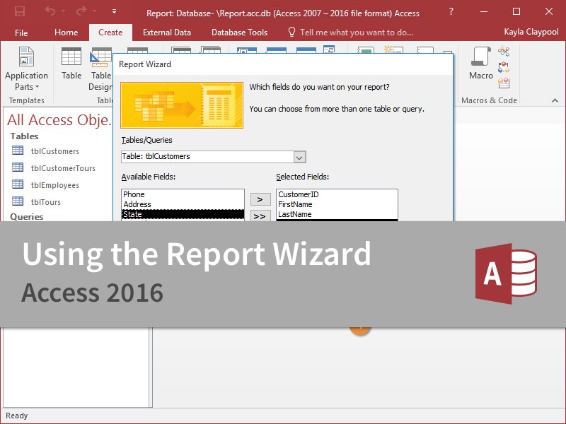Collapse the Tables group header

coord(24,136)
